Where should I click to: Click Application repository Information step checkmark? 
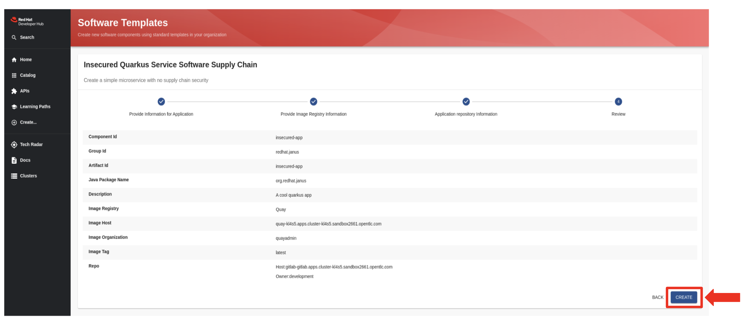[x=466, y=102]
